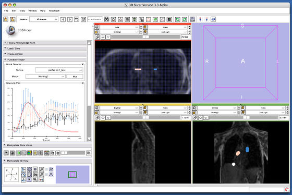Collapse the Function Viewer section
Viewport: 292px width, 195px height.
coord(45,59)
